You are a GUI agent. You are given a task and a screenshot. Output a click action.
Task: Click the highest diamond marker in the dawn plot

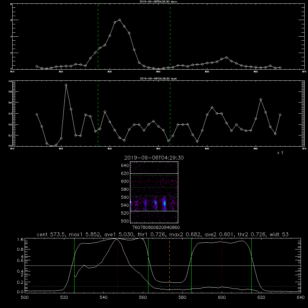pyautogui.click(x=120, y=20)
